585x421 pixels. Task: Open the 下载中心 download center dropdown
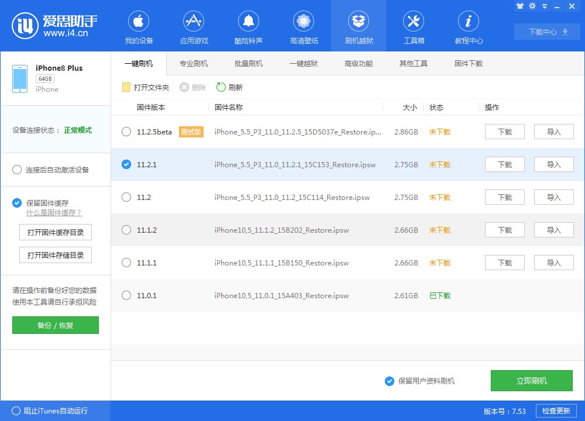[x=546, y=32]
